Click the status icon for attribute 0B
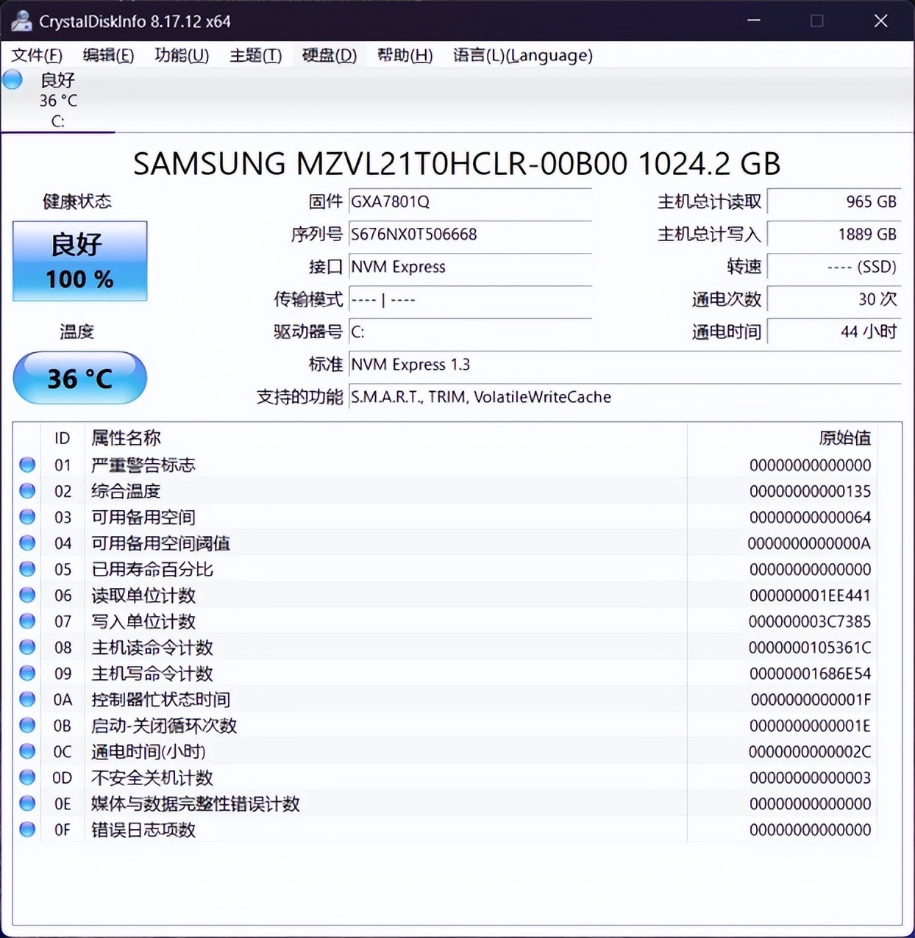 coord(27,726)
